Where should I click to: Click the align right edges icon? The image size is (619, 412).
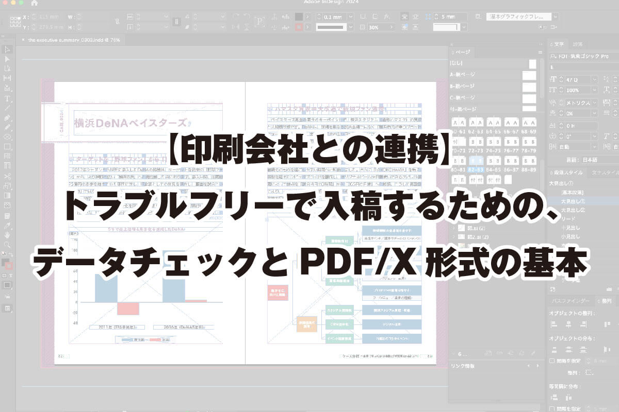[583, 324]
